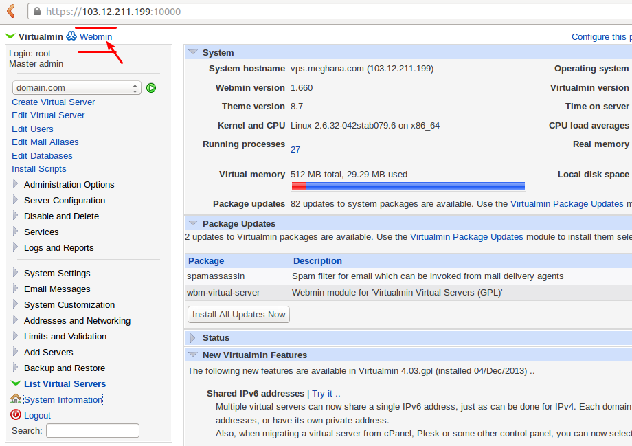The image size is (632, 446).
Task: Expand the Status panel
Action: (x=192, y=338)
